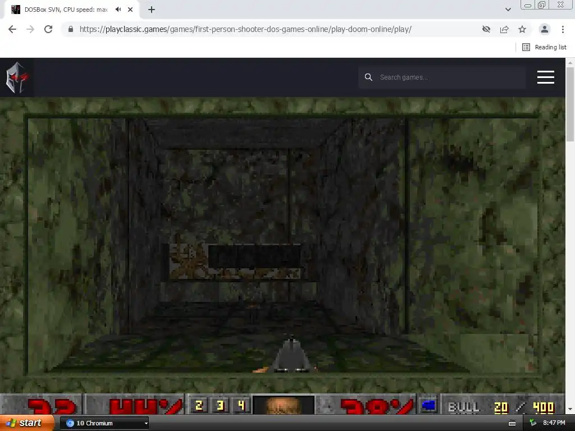Click weapon slot 3 in status bar
Viewport: 575px width, 431px height.
[220, 405]
